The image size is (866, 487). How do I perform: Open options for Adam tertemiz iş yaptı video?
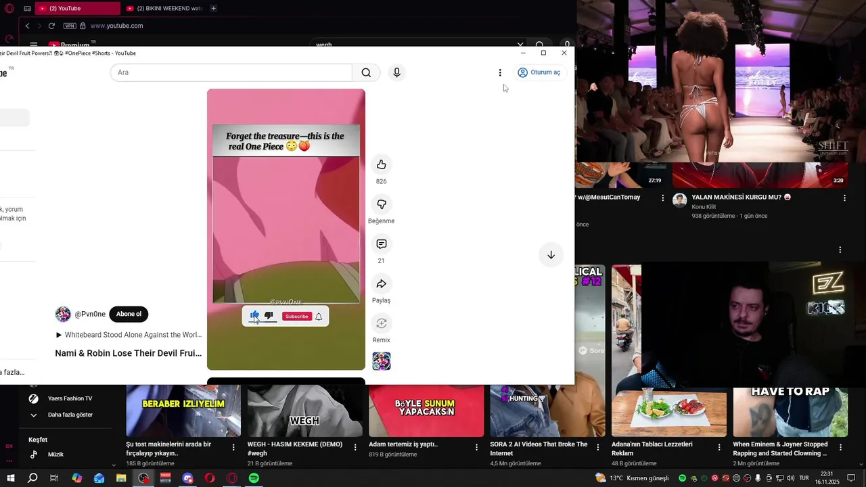(476, 447)
